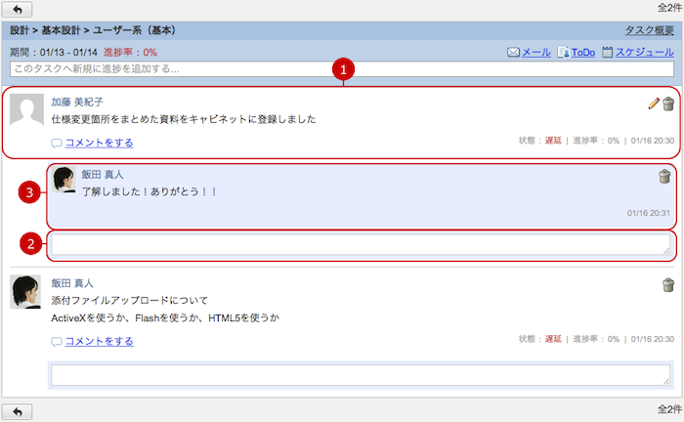The image size is (684, 422).
Task: Click the bottom 全2件 count text
Action: pos(669,409)
